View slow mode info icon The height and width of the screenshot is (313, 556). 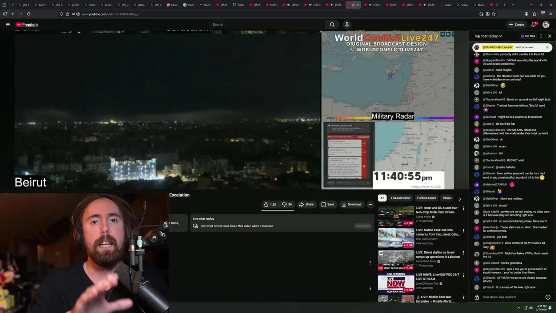pos(548,297)
